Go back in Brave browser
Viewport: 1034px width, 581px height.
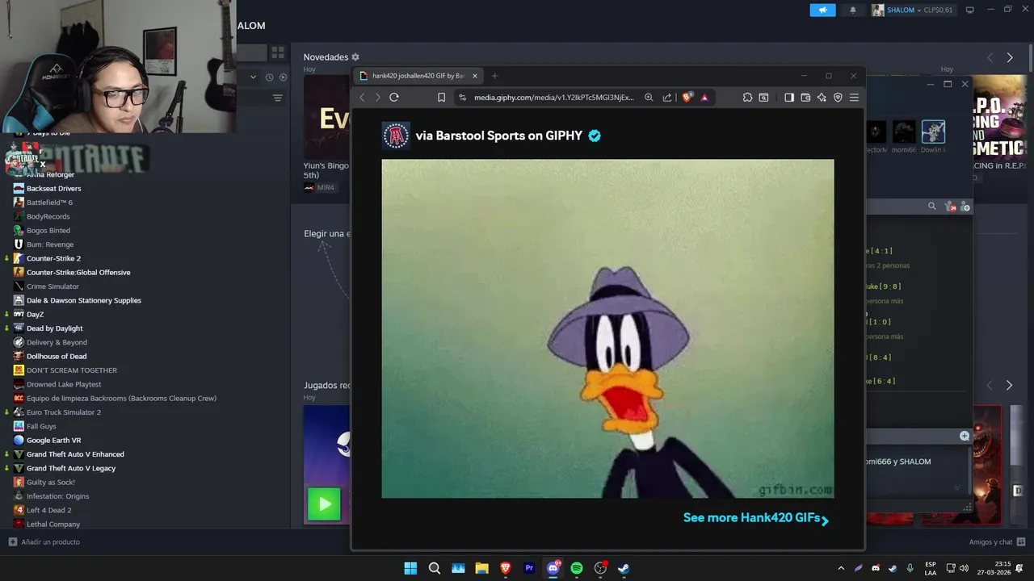(362, 98)
